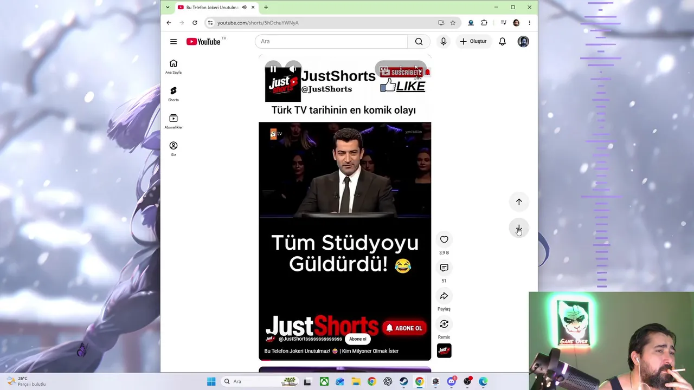Open Abonelikler in the sidebar

coord(173,122)
